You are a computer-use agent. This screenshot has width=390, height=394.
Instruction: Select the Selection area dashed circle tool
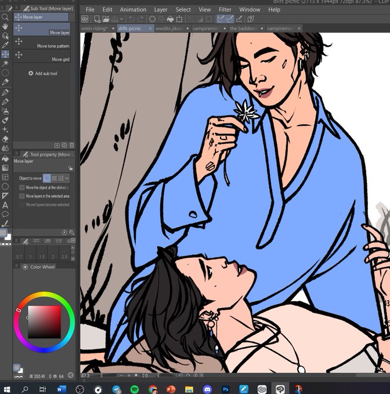point(5,72)
